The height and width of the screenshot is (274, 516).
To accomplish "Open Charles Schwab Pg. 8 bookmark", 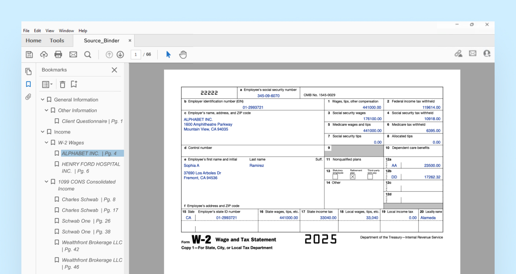I will (x=89, y=199).
